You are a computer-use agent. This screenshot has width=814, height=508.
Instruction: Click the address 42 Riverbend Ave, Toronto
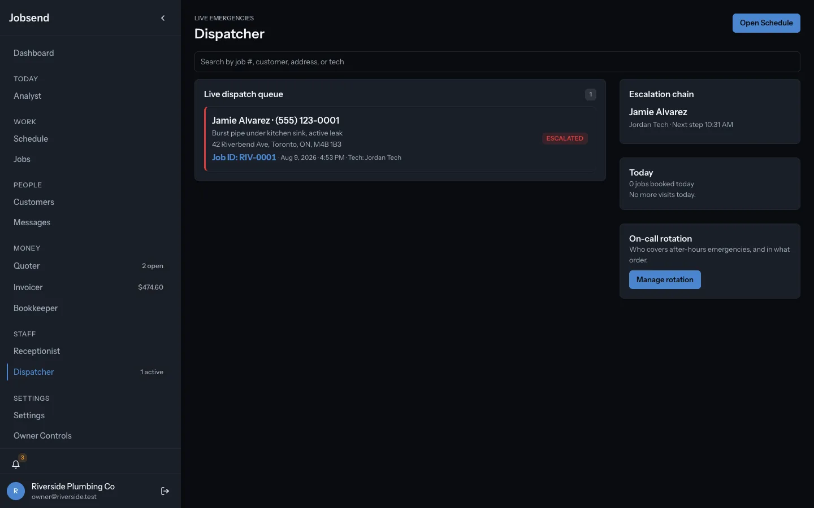(276, 144)
